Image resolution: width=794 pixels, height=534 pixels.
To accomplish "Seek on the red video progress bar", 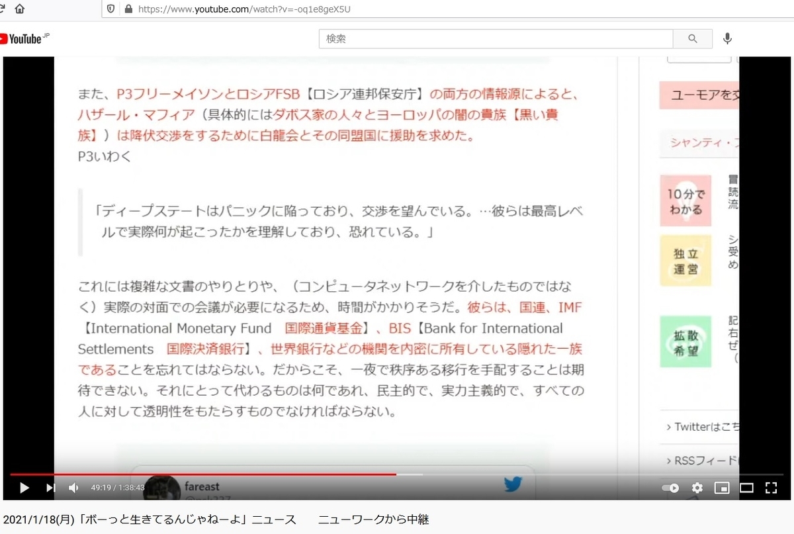I will click(x=396, y=474).
